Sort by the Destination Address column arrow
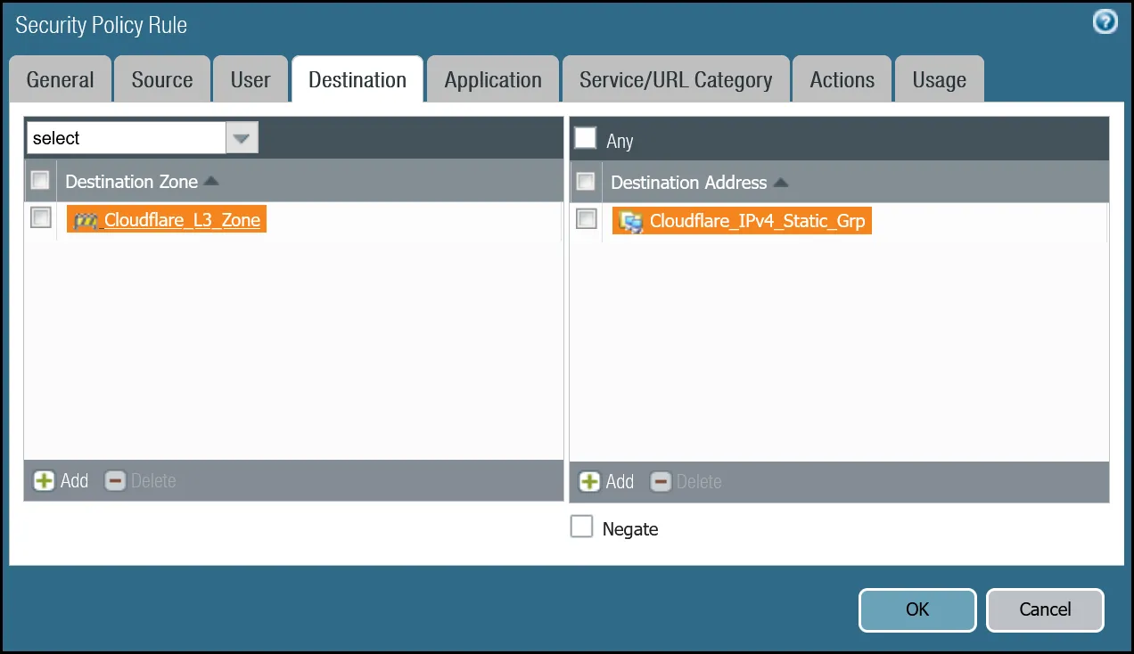The width and height of the screenshot is (1134, 654). 778,182
